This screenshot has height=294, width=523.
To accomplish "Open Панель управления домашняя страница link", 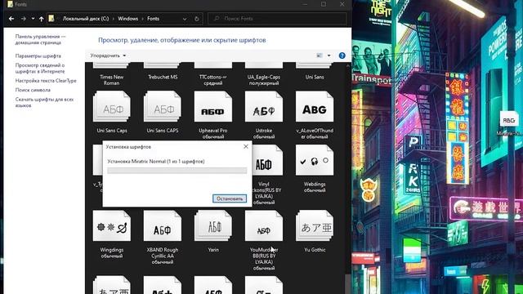I will 40,39.
